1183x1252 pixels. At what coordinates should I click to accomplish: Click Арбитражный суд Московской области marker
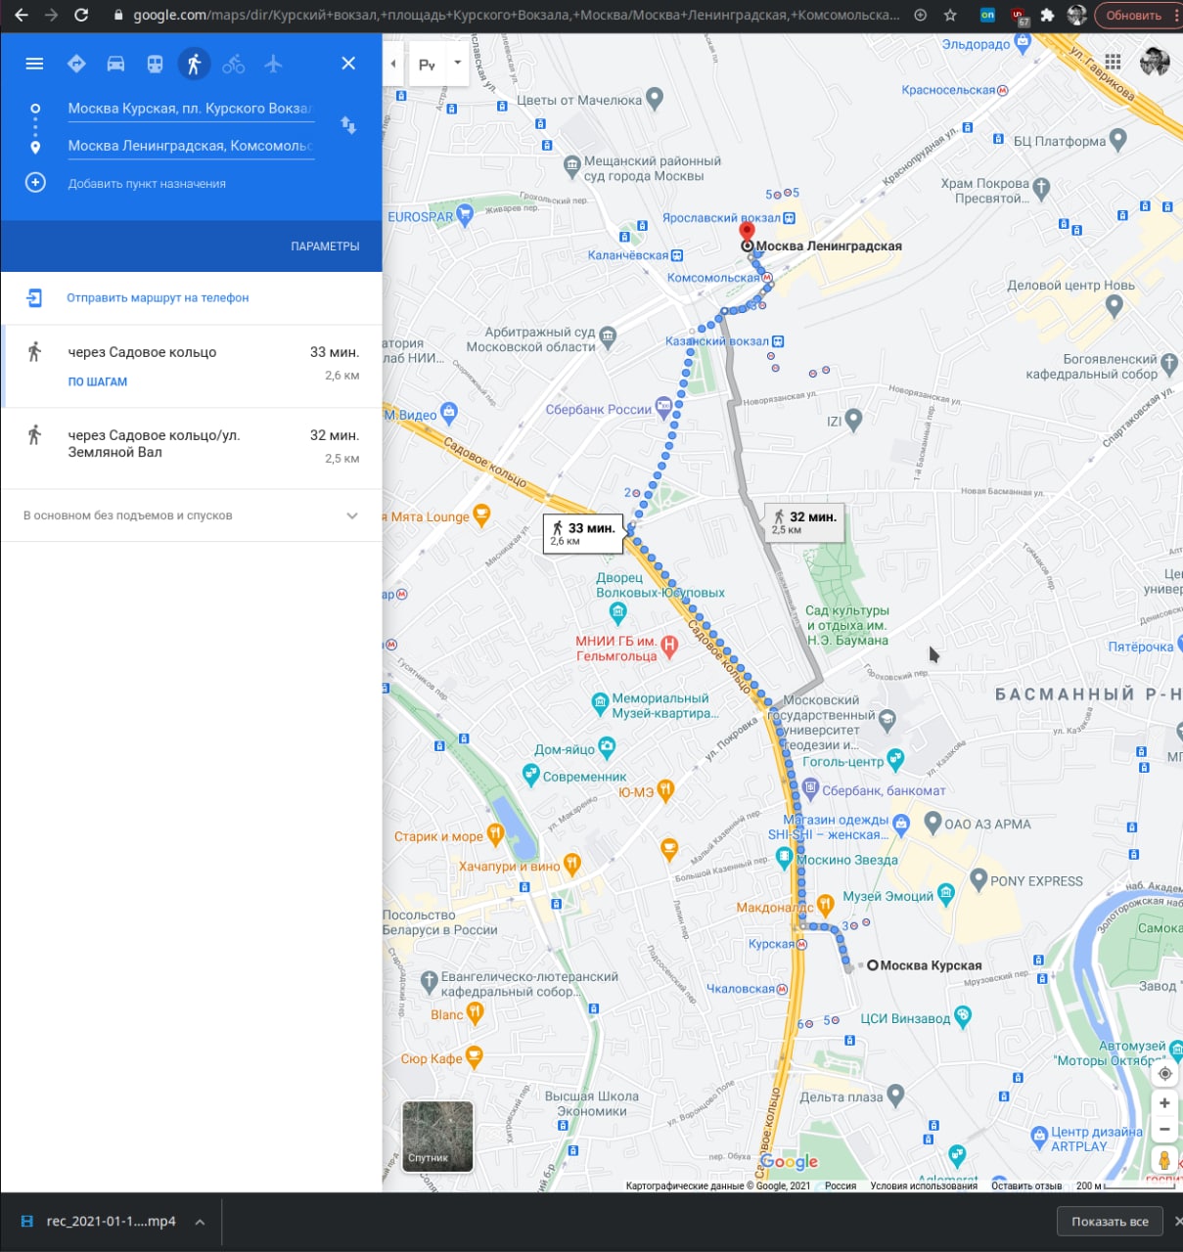pos(608,337)
